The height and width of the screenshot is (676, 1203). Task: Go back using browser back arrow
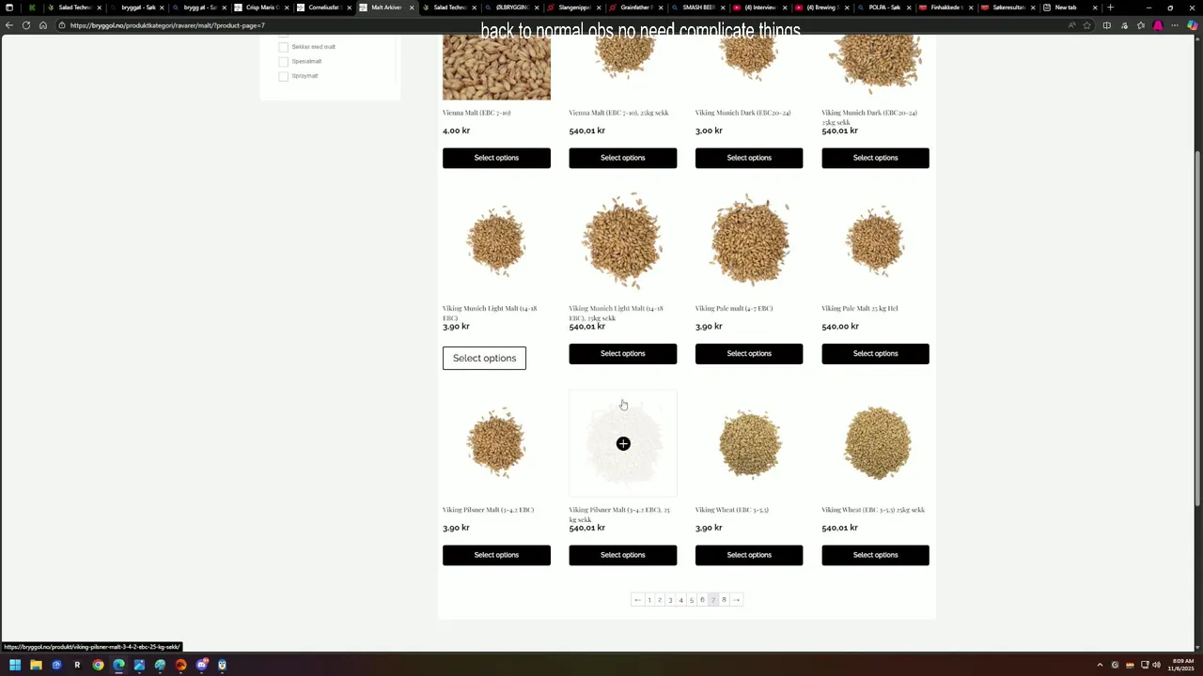[9, 25]
